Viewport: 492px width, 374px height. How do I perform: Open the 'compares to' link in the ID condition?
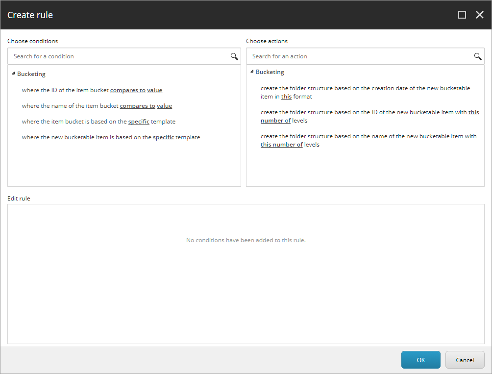pyautogui.click(x=127, y=90)
